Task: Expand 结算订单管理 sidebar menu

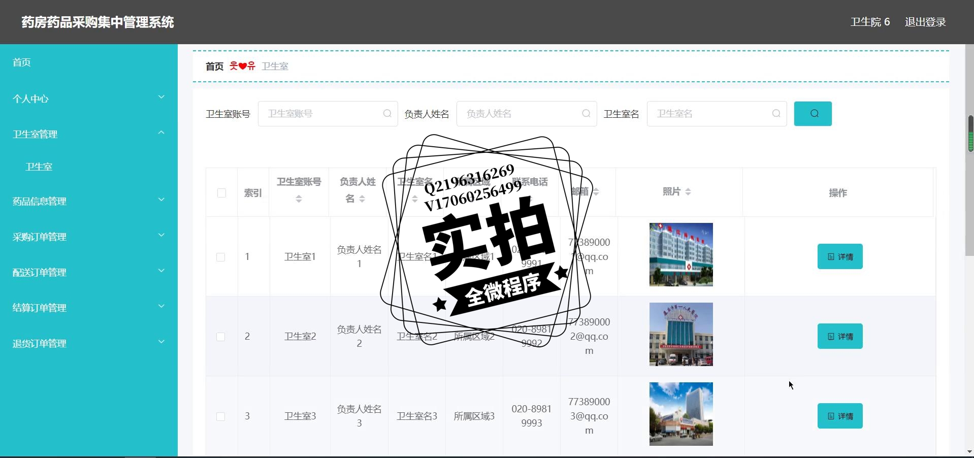Action: click(x=89, y=308)
